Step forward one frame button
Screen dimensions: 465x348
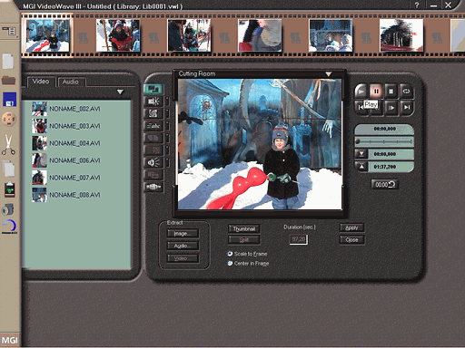391,107
